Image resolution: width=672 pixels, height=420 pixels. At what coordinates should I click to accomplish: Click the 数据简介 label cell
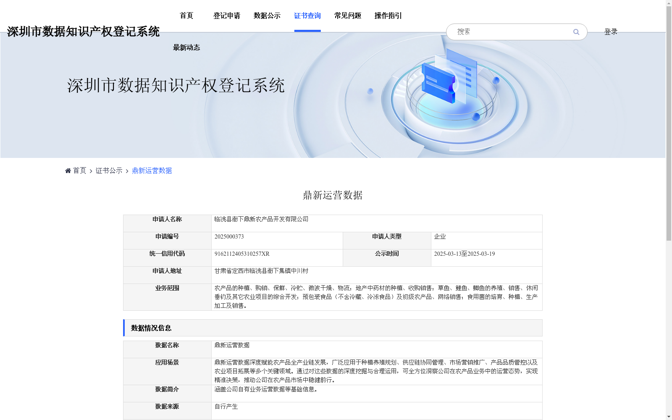tap(167, 394)
